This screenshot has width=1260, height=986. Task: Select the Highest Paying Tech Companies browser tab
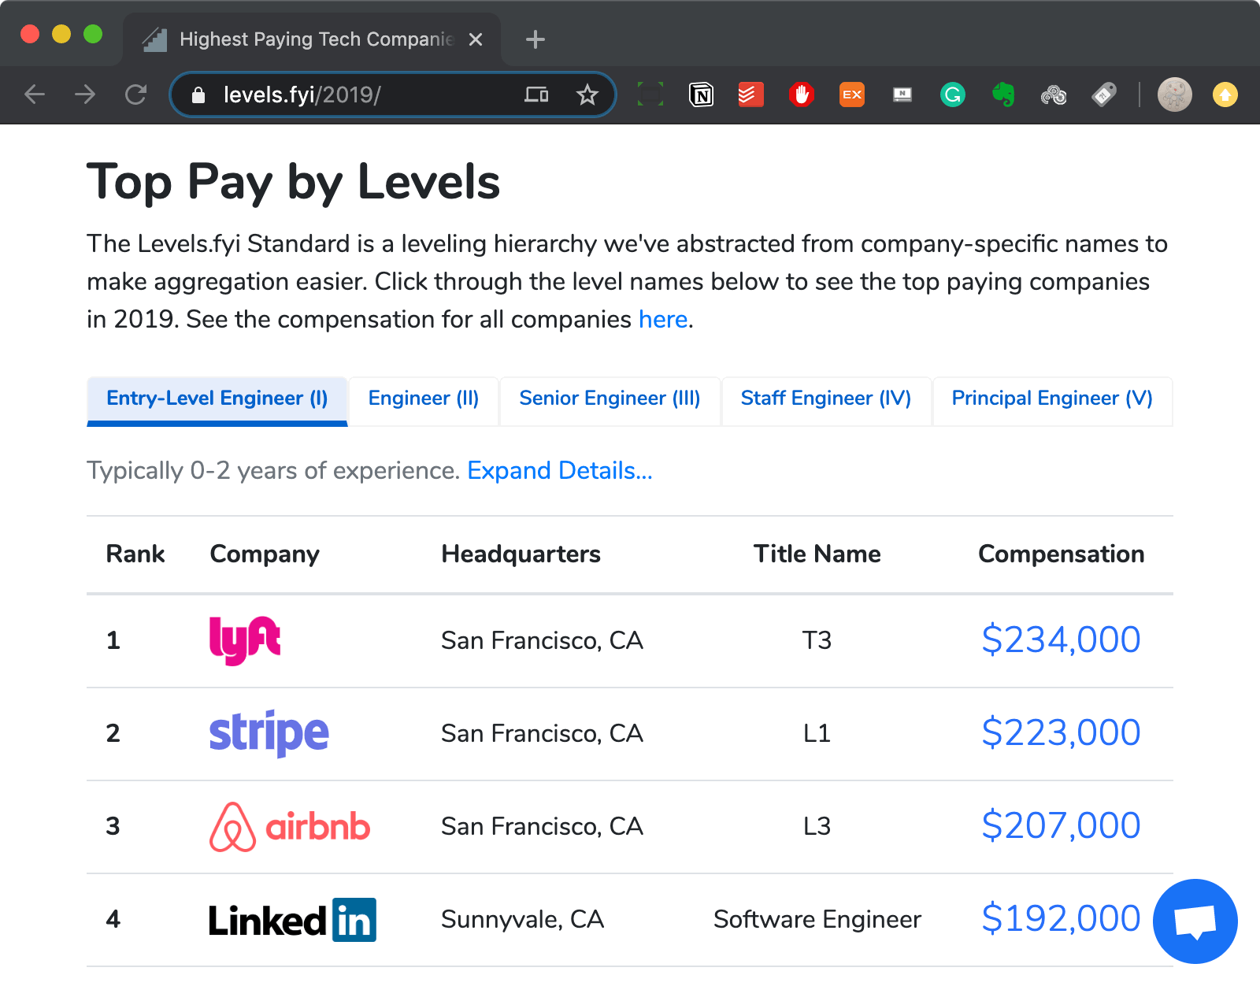click(312, 39)
